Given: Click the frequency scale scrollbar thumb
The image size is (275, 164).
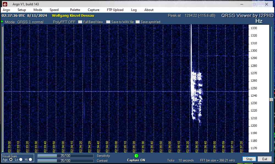Looking at the screenshot, I should [271, 99].
